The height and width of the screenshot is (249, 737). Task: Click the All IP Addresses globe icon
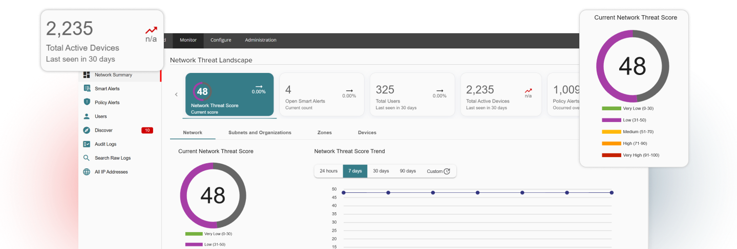coord(87,172)
